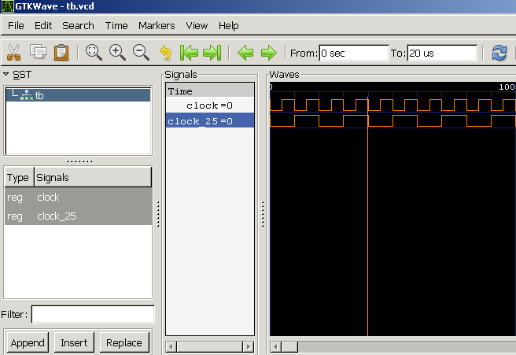Click the Type column header
The image size is (516, 355).
pyautogui.click(x=19, y=178)
